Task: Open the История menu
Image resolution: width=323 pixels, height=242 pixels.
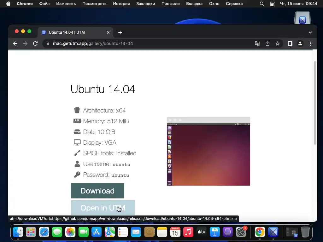Action: coord(121,3)
